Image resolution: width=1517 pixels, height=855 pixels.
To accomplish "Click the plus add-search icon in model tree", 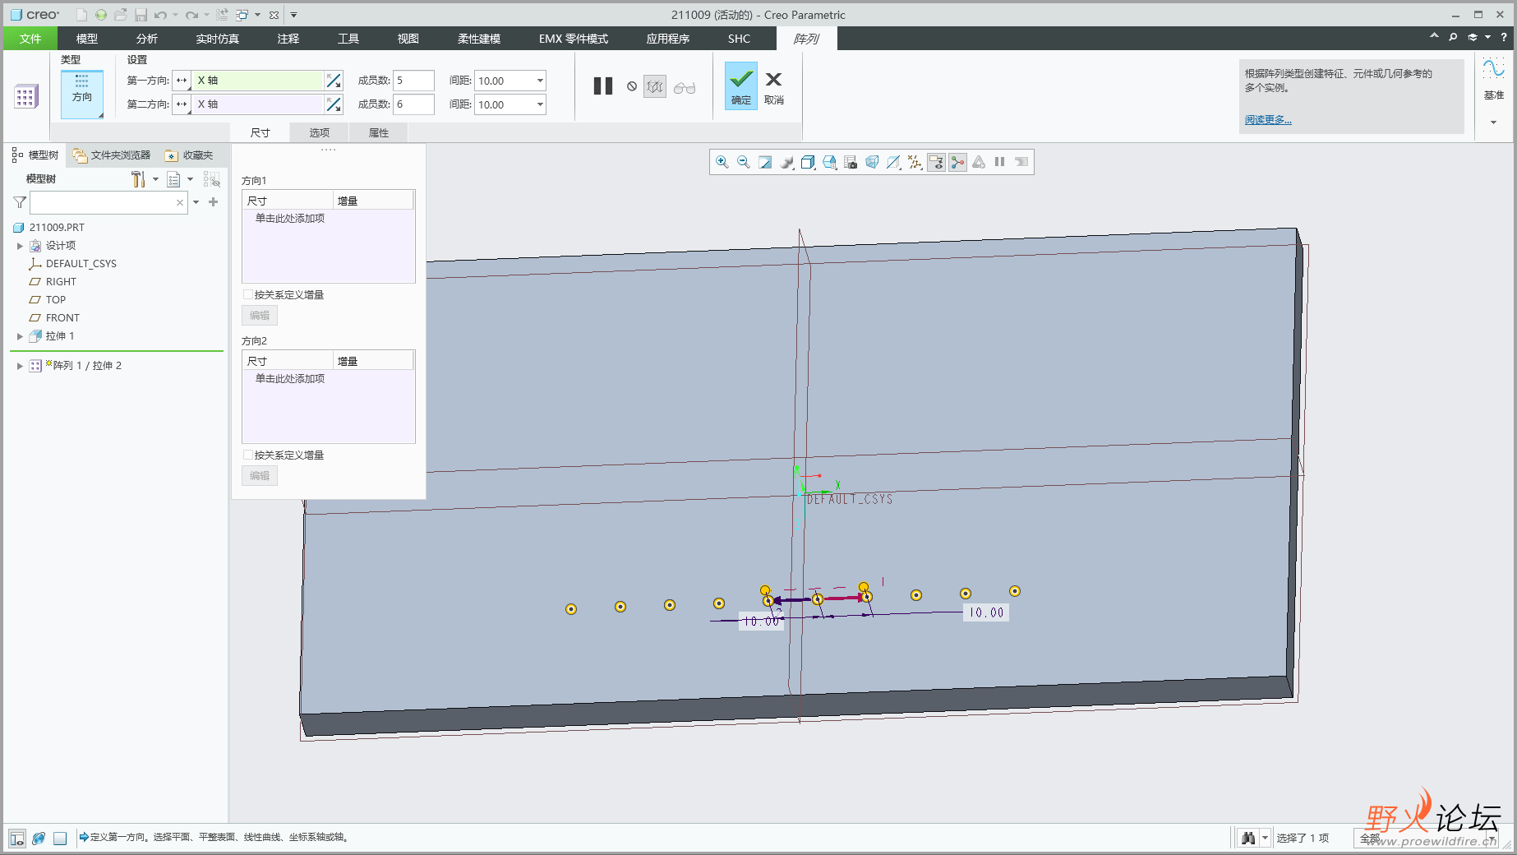I will [214, 202].
